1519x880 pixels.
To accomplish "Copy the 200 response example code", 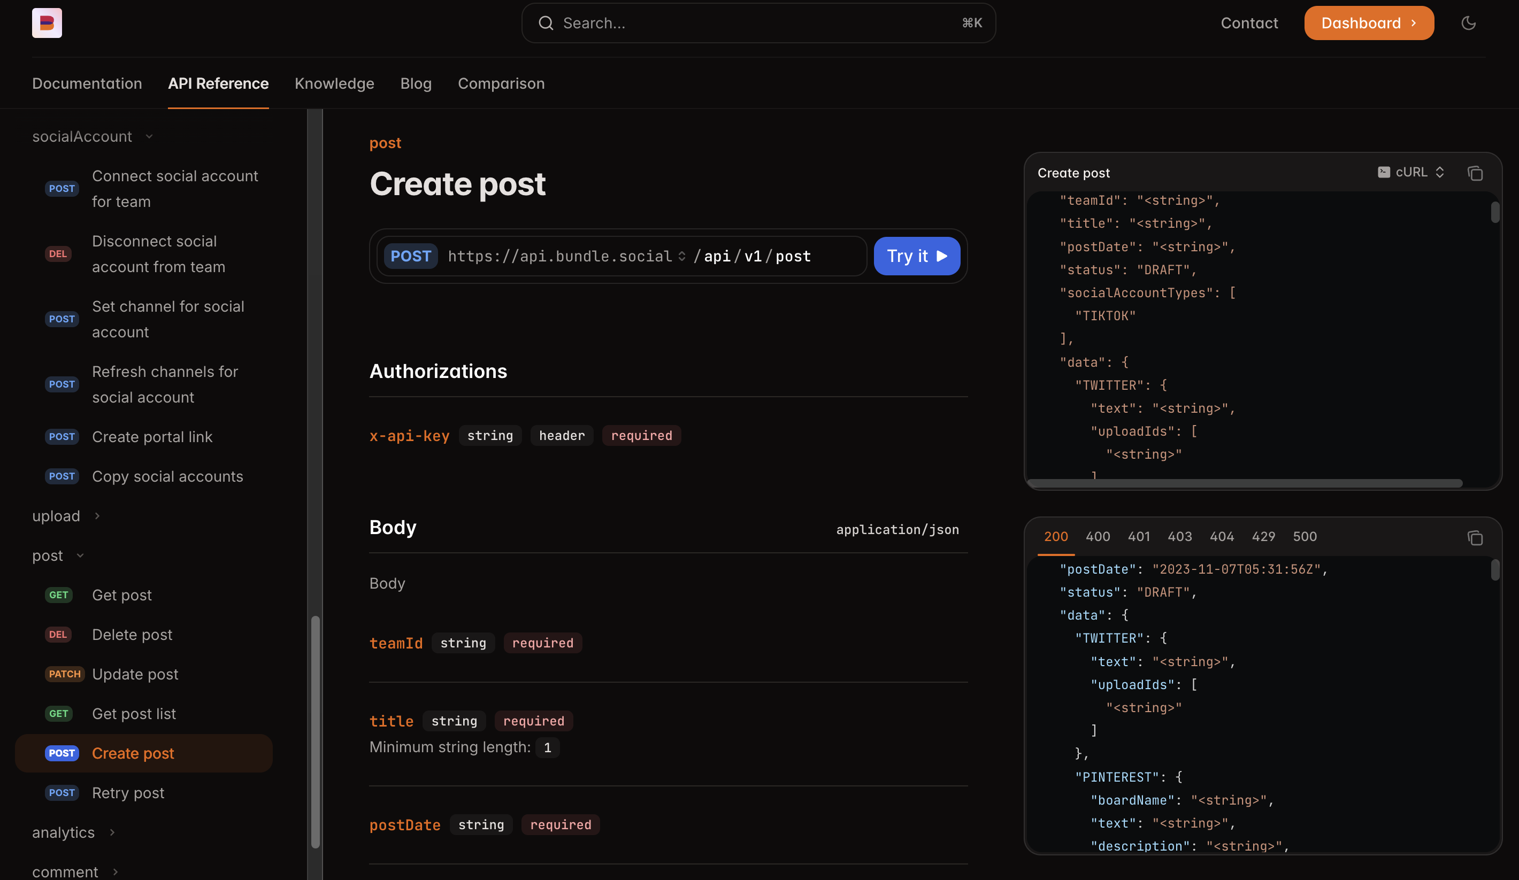I will [1476, 537].
